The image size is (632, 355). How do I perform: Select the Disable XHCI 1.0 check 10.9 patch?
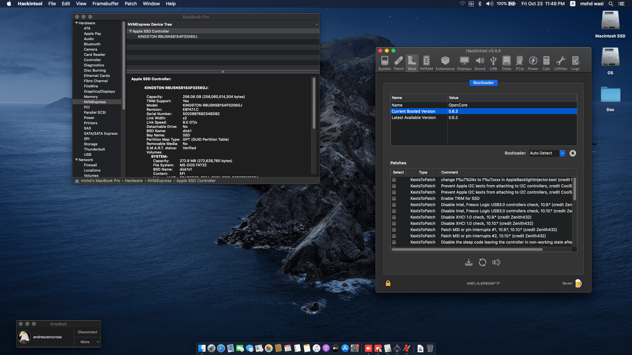click(x=394, y=217)
